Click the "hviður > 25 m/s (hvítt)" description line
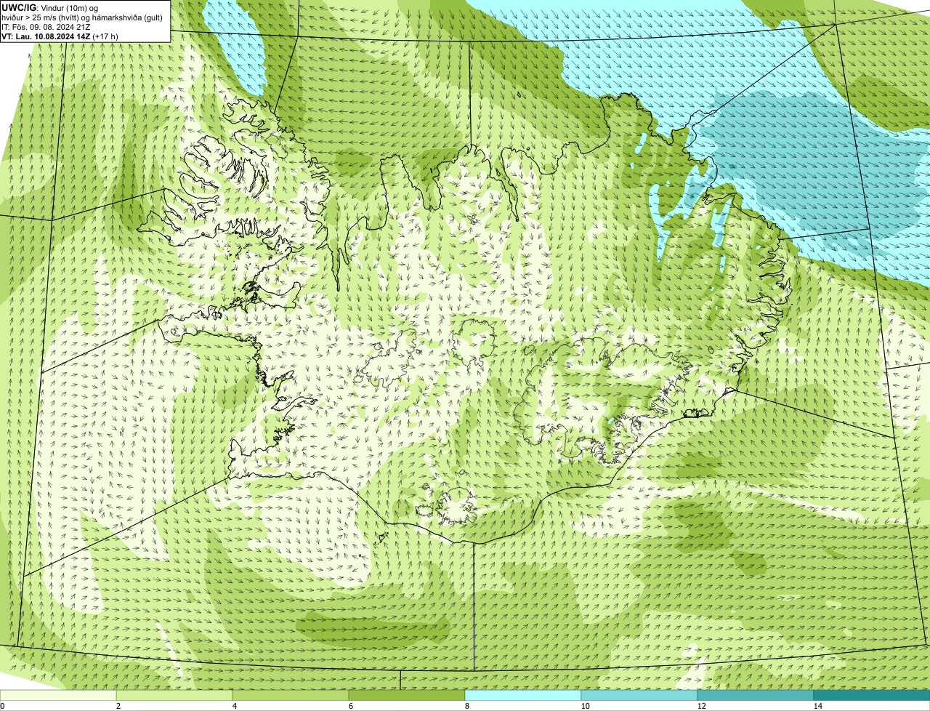 click(x=84, y=17)
